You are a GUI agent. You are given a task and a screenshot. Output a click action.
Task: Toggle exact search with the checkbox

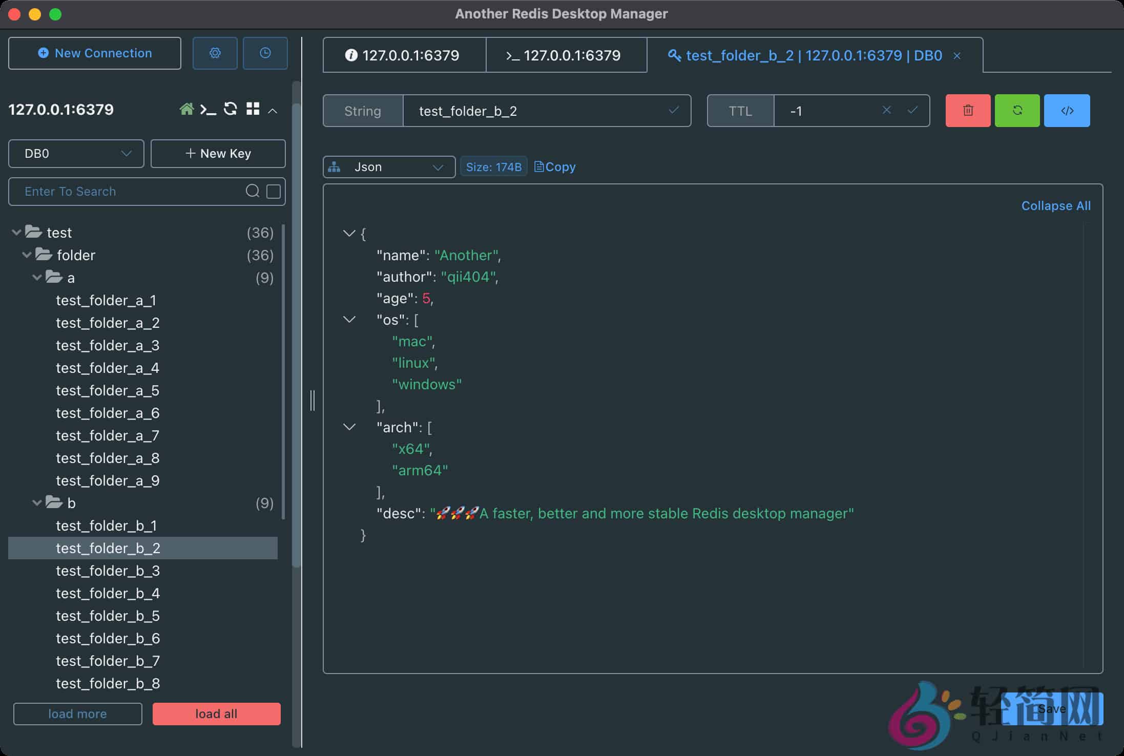point(274,191)
